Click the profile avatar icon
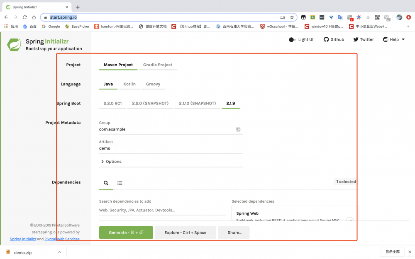This screenshot has width=415, height=259. (x=399, y=17)
